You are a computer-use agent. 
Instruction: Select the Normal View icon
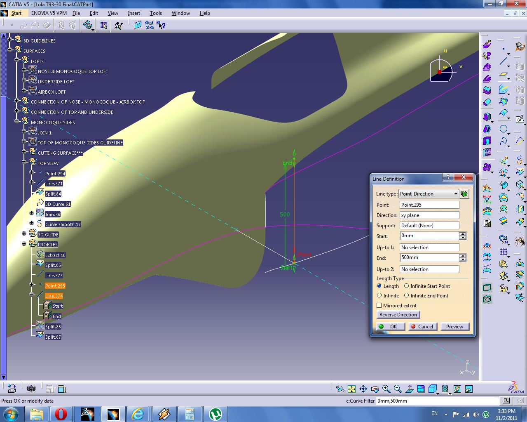[x=409, y=389]
